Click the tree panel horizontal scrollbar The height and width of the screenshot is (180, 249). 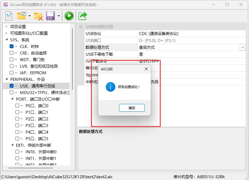point(31,168)
